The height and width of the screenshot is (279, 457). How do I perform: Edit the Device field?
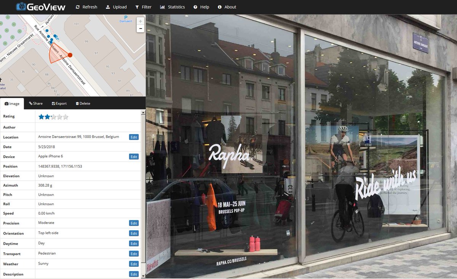pyautogui.click(x=134, y=157)
